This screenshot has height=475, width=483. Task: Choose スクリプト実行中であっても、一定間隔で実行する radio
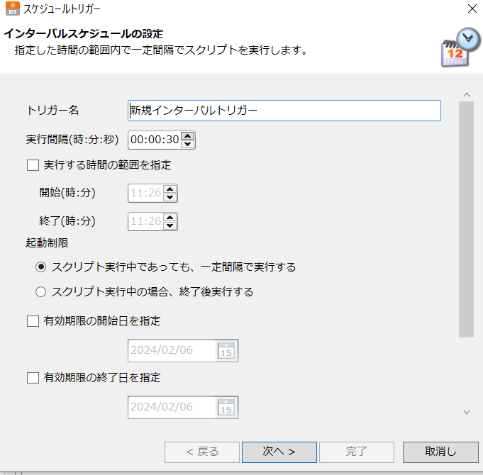click(x=40, y=267)
